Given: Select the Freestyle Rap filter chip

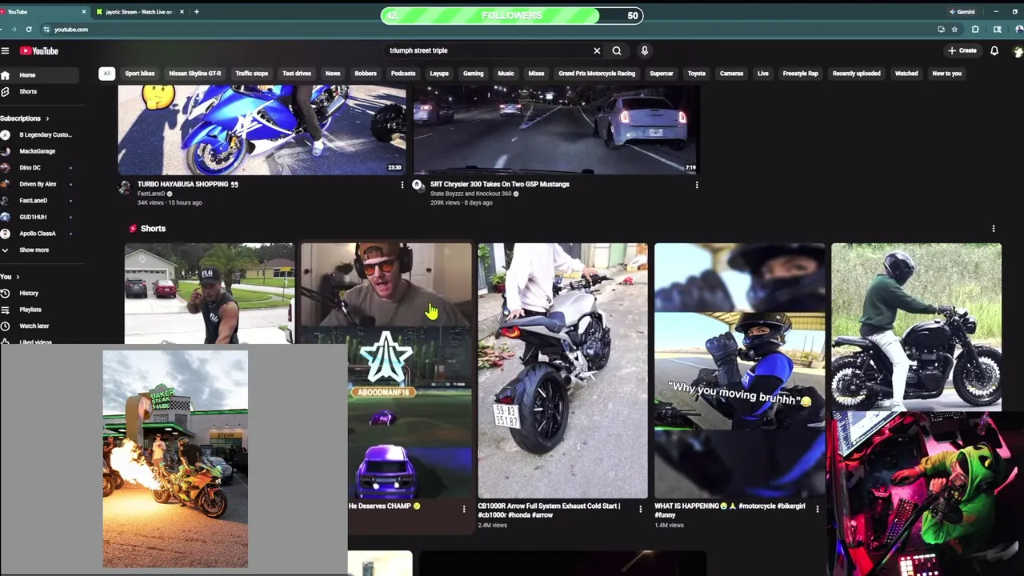Looking at the screenshot, I should [x=800, y=73].
